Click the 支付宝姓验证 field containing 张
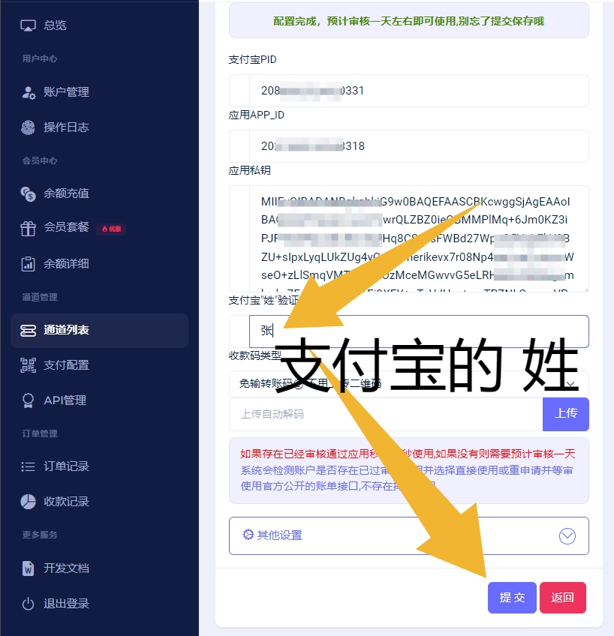This screenshot has width=614, height=636. point(418,331)
